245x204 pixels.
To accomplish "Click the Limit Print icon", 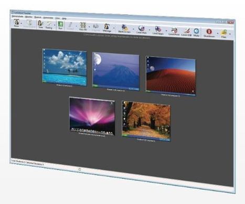I will [174, 31].
